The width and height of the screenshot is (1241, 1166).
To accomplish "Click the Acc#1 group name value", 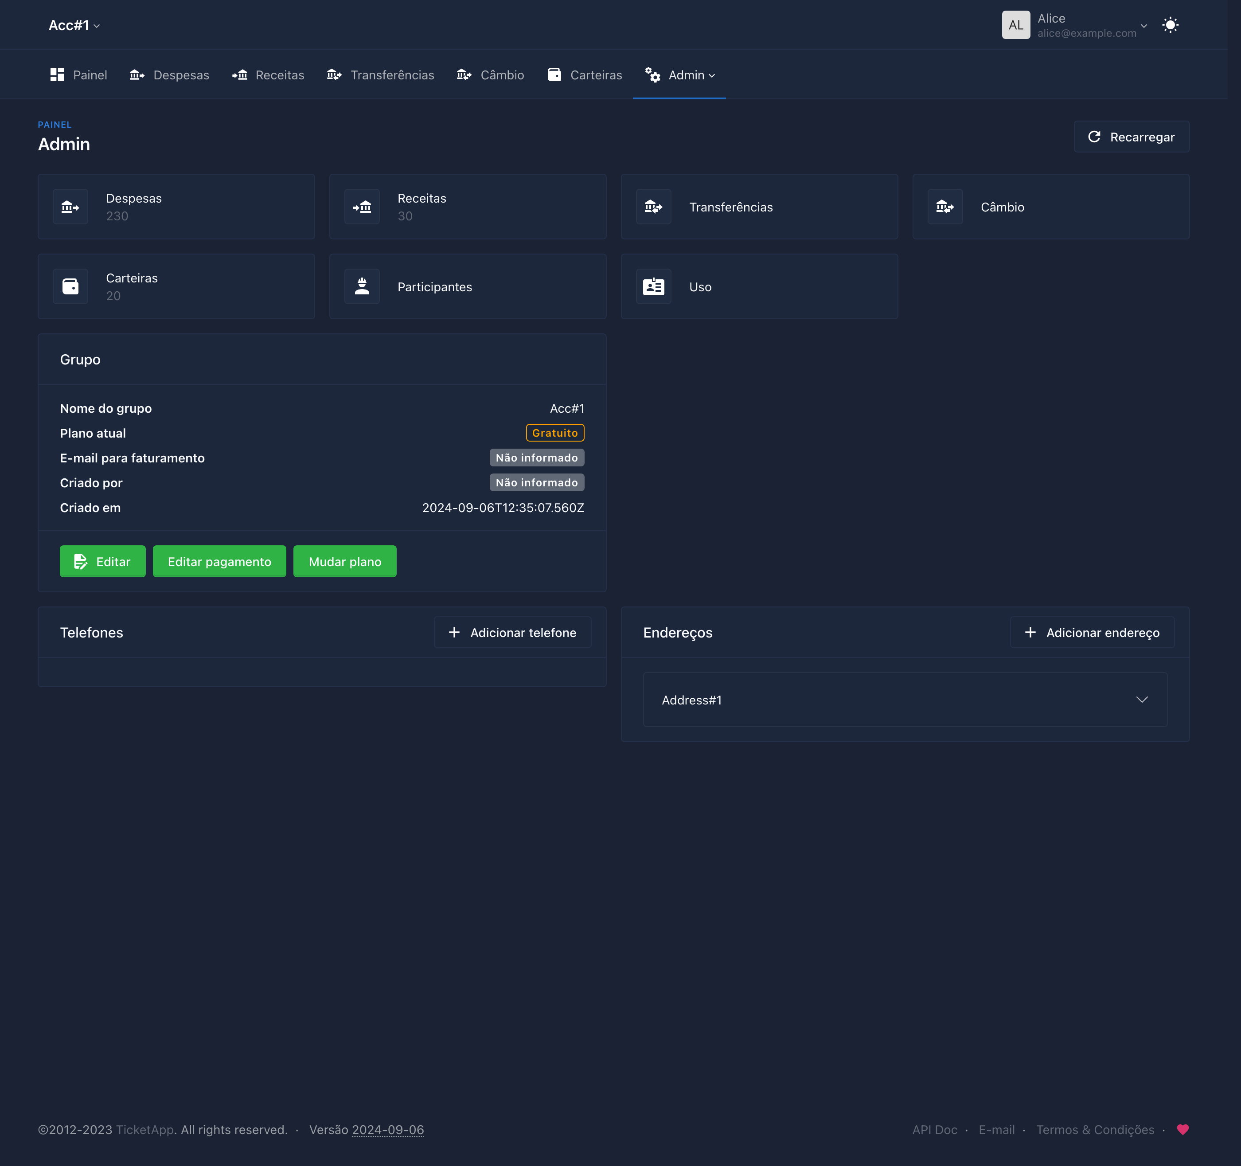I will click(x=567, y=408).
